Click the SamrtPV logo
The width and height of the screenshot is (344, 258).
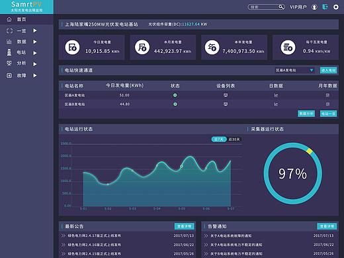26,7
